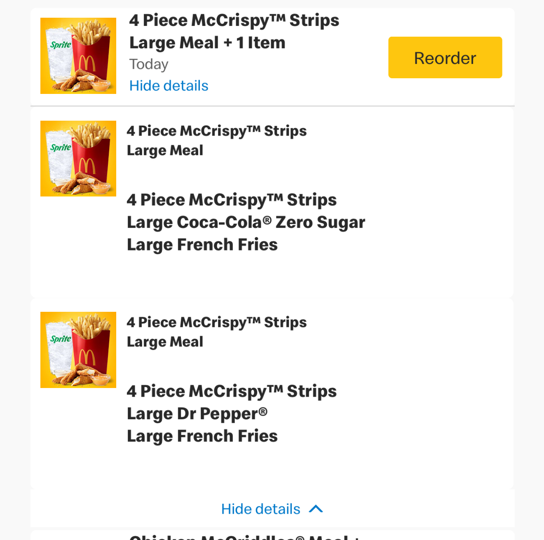544x540 pixels.
Task: Collapse order using the bottom chevron arrow
Action: click(x=316, y=509)
